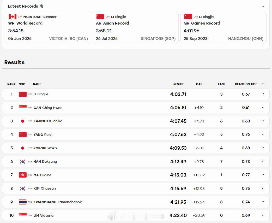Click the Latest Records medal icon
Viewport: 272px width, 223px height.
(x=42, y=6)
